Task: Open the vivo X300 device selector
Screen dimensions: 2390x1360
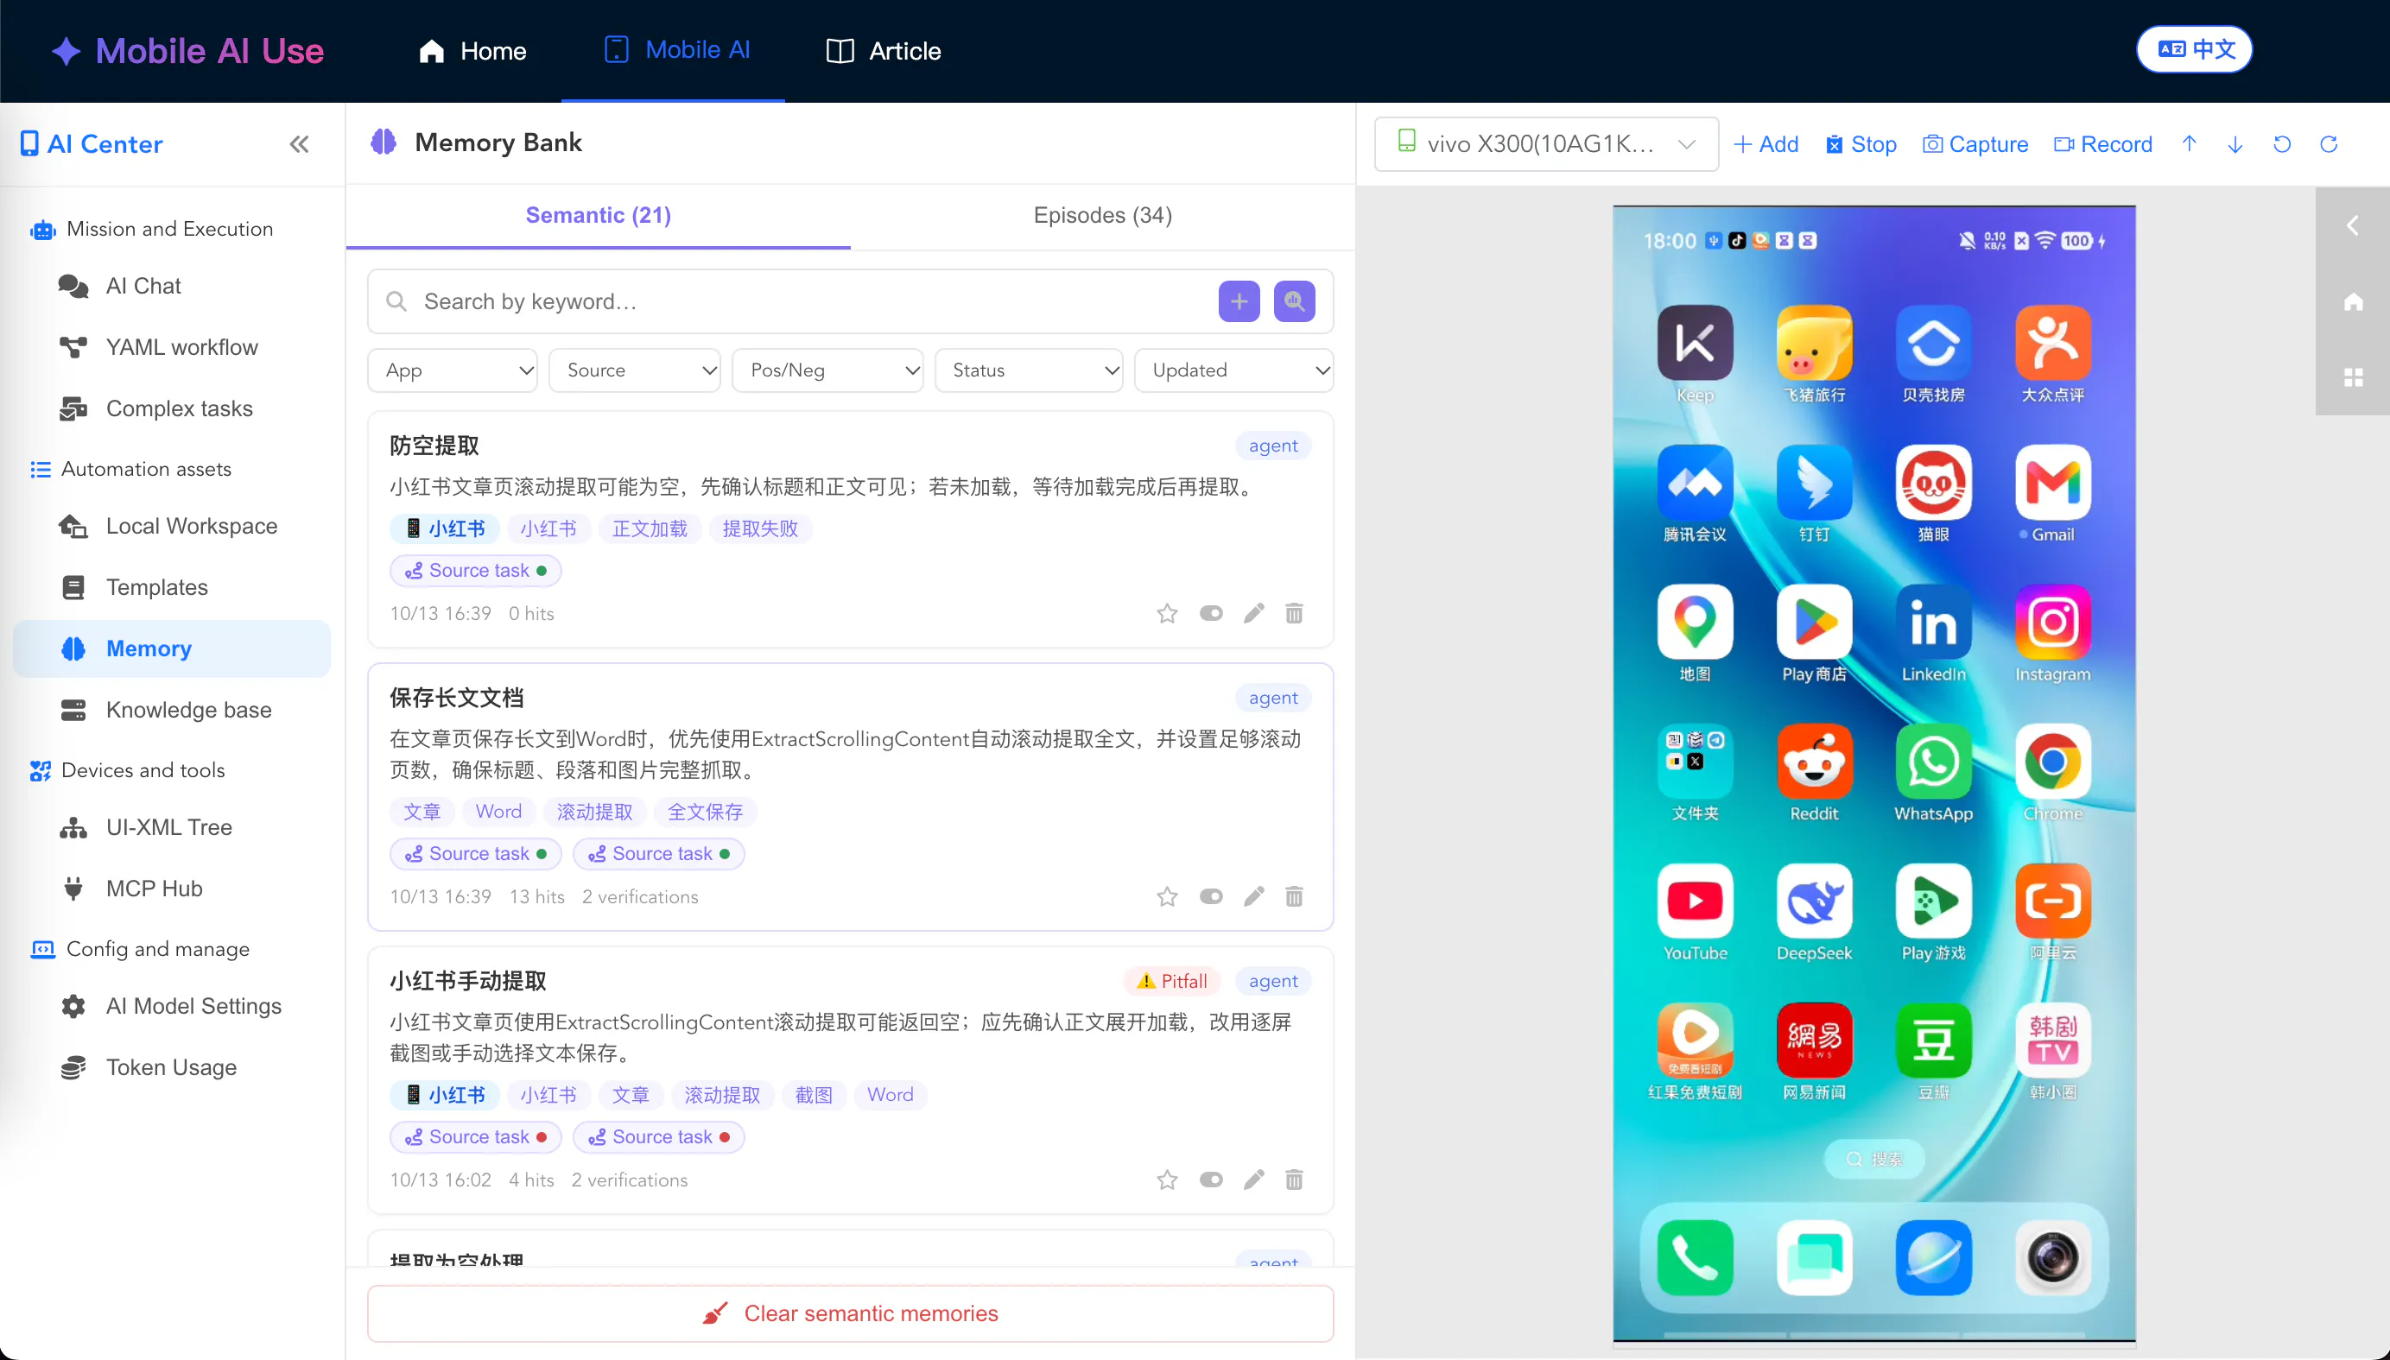Action: pyautogui.click(x=1546, y=144)
